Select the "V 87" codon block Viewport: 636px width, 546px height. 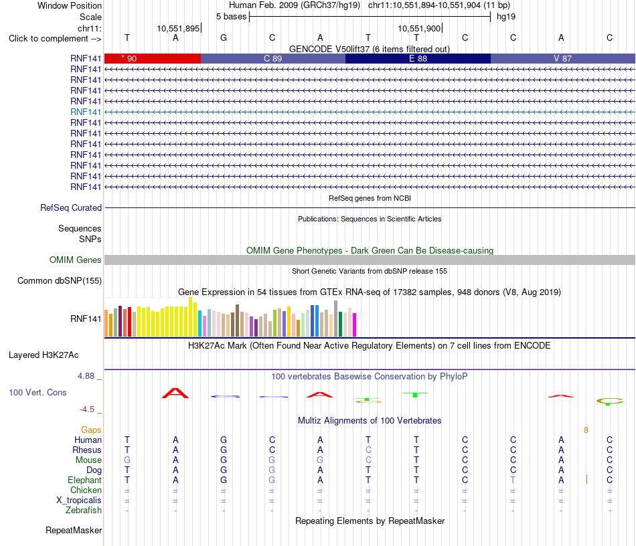(x=562, y=58)
